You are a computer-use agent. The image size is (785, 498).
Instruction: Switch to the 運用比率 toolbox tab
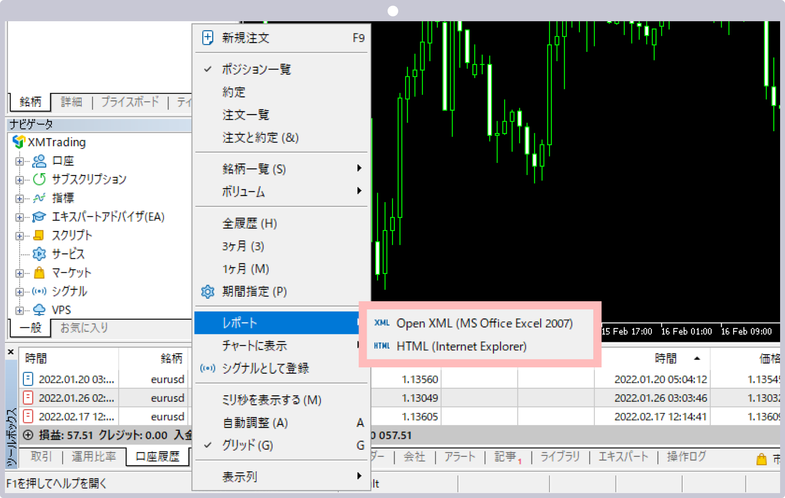click(94, 456)
